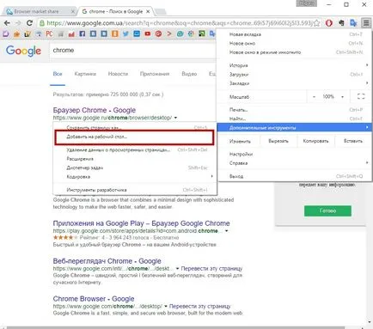The height and width of the screenshot is (329, 373).
Task: Open the Facebook bookmark icon
Action: (x=83, y=34)
